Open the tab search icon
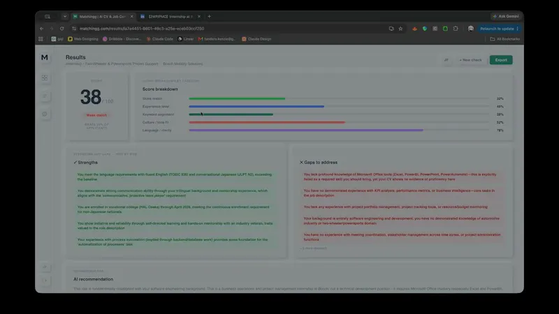 click(x=48, y=16)
